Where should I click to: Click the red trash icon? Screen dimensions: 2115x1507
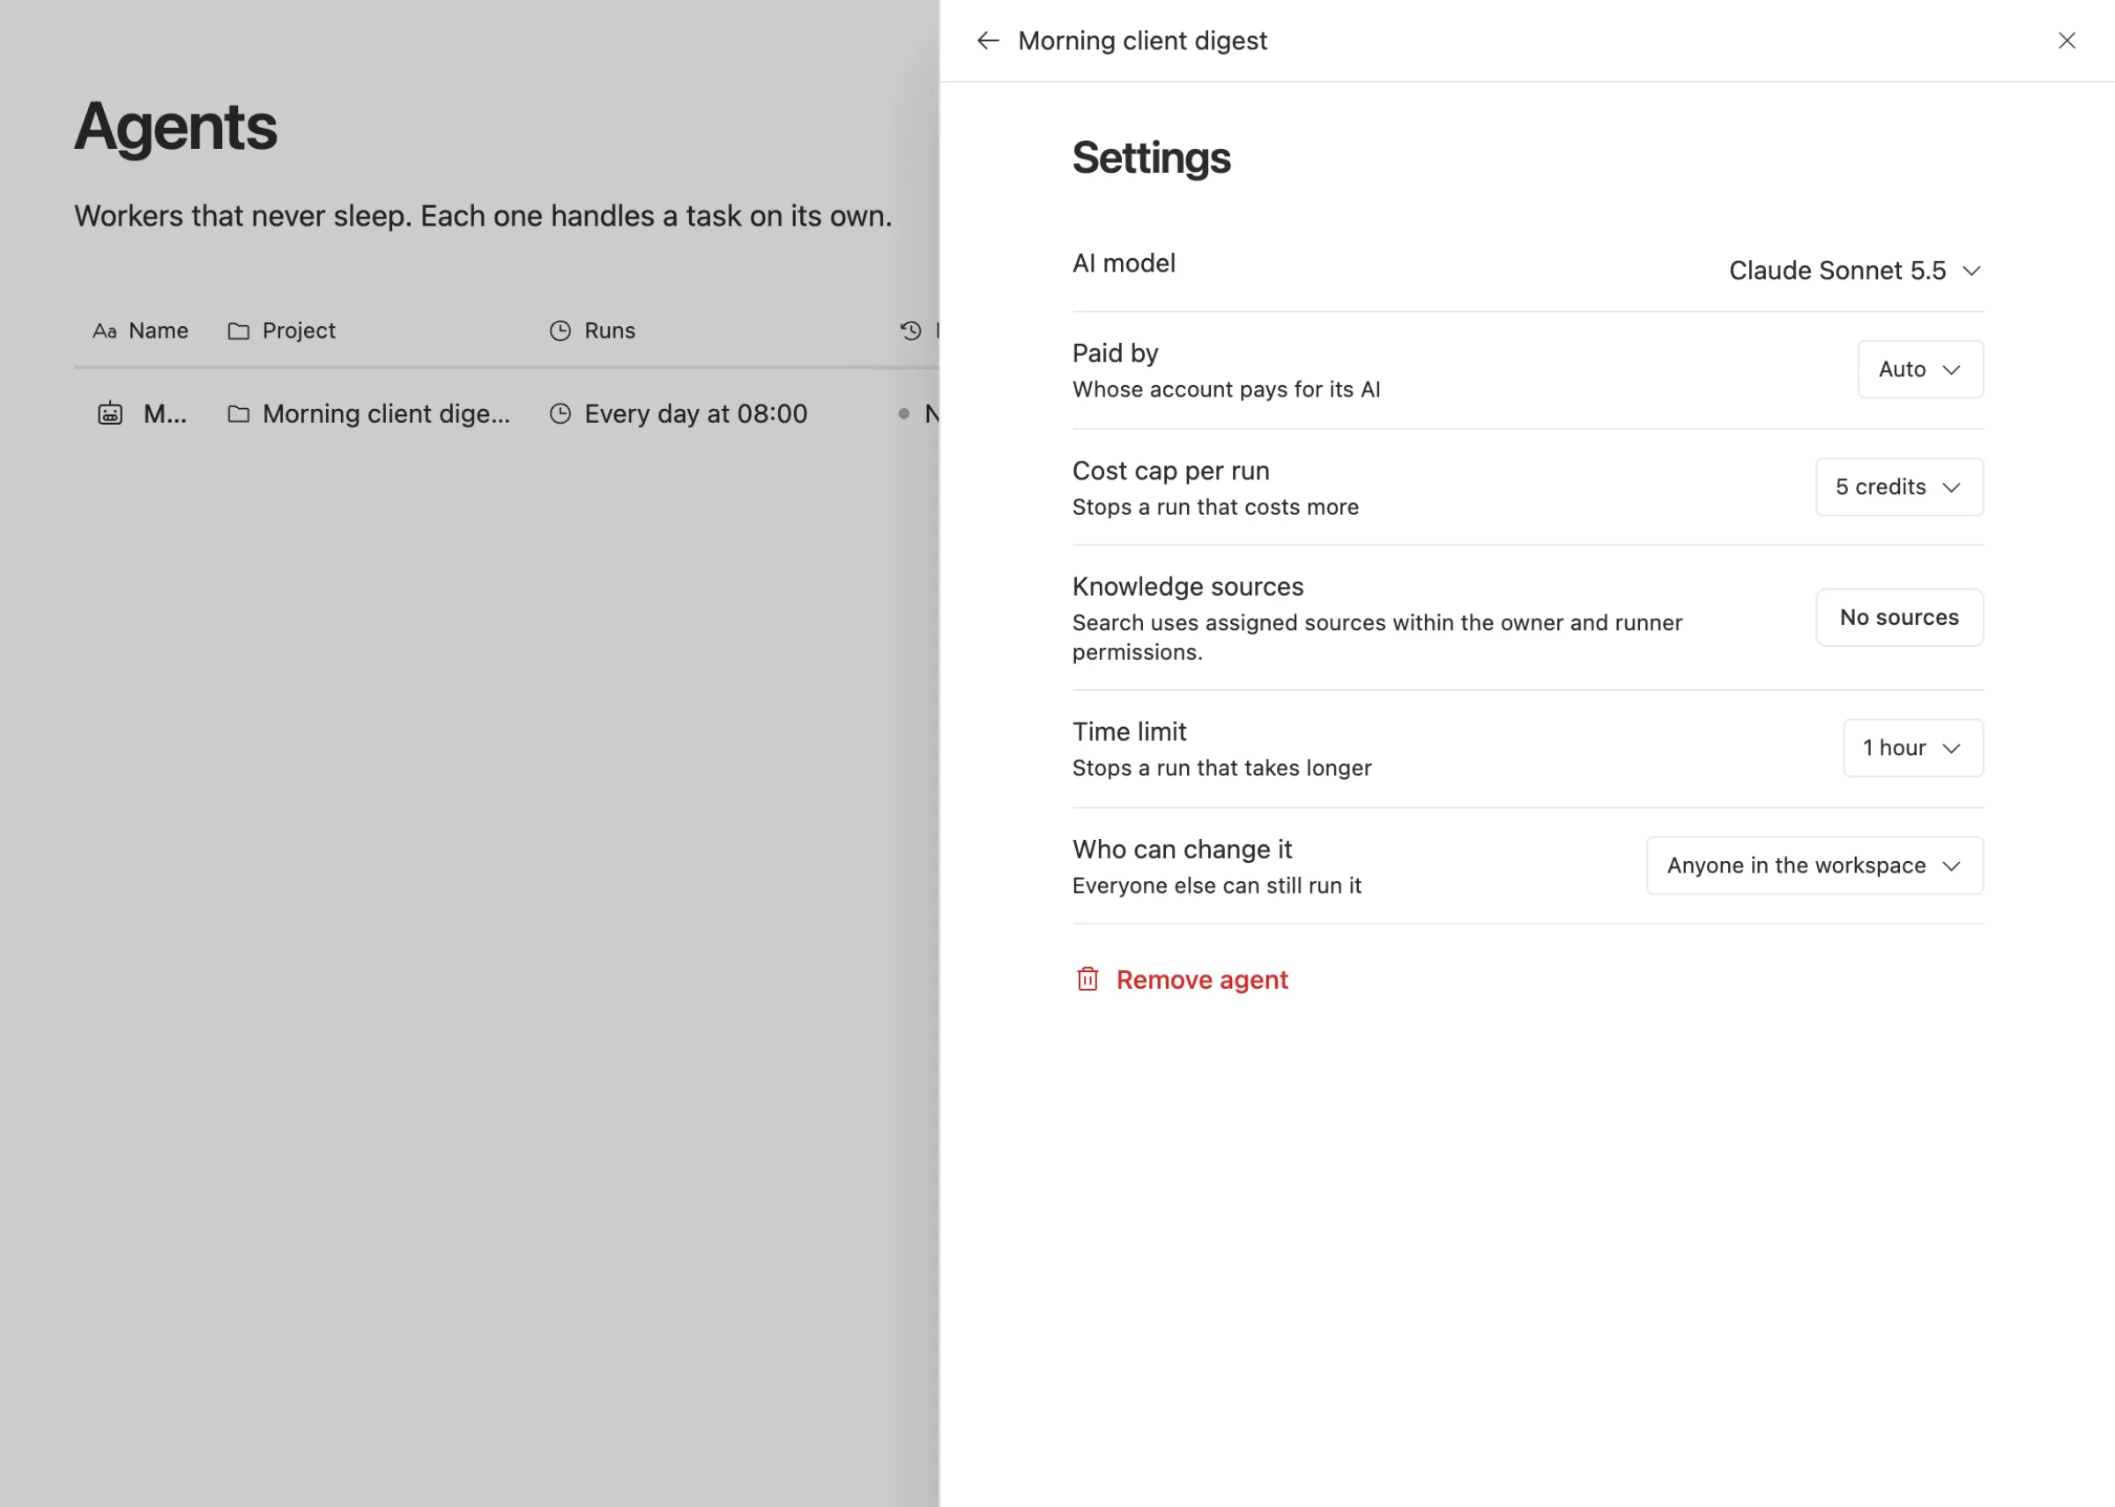pyautogui.click(x=1087, y=979)
